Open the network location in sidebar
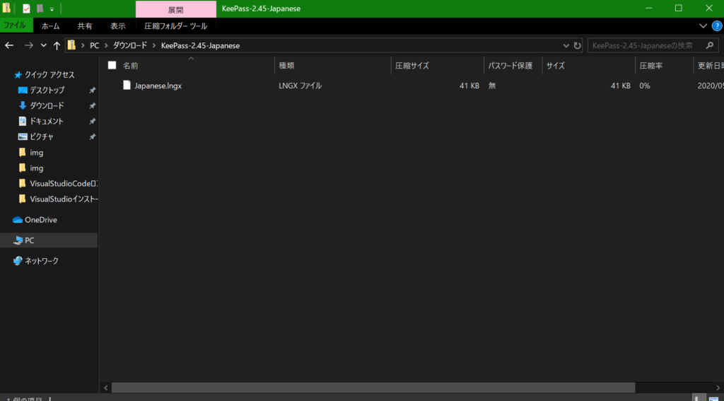Screen dimensions: 724x401 coord(41,261)
